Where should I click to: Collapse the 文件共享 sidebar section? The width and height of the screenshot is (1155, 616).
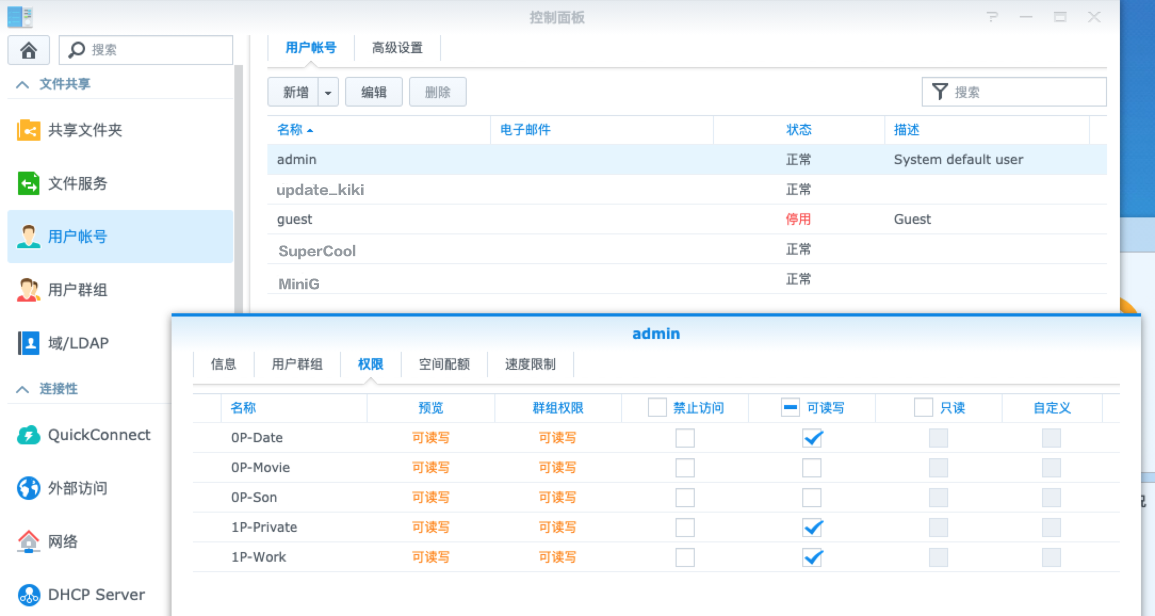click(22, 84)
